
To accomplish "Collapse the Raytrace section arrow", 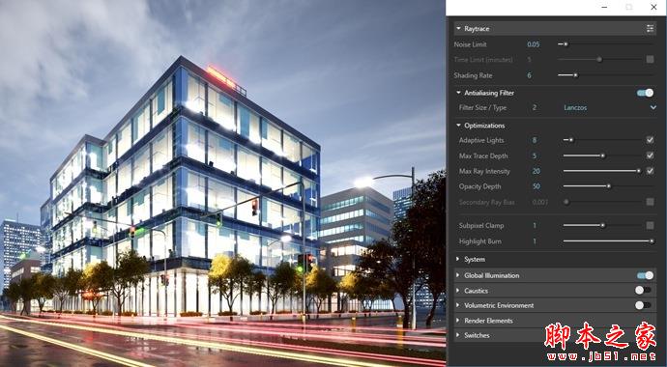I will [x=458, y=28].
